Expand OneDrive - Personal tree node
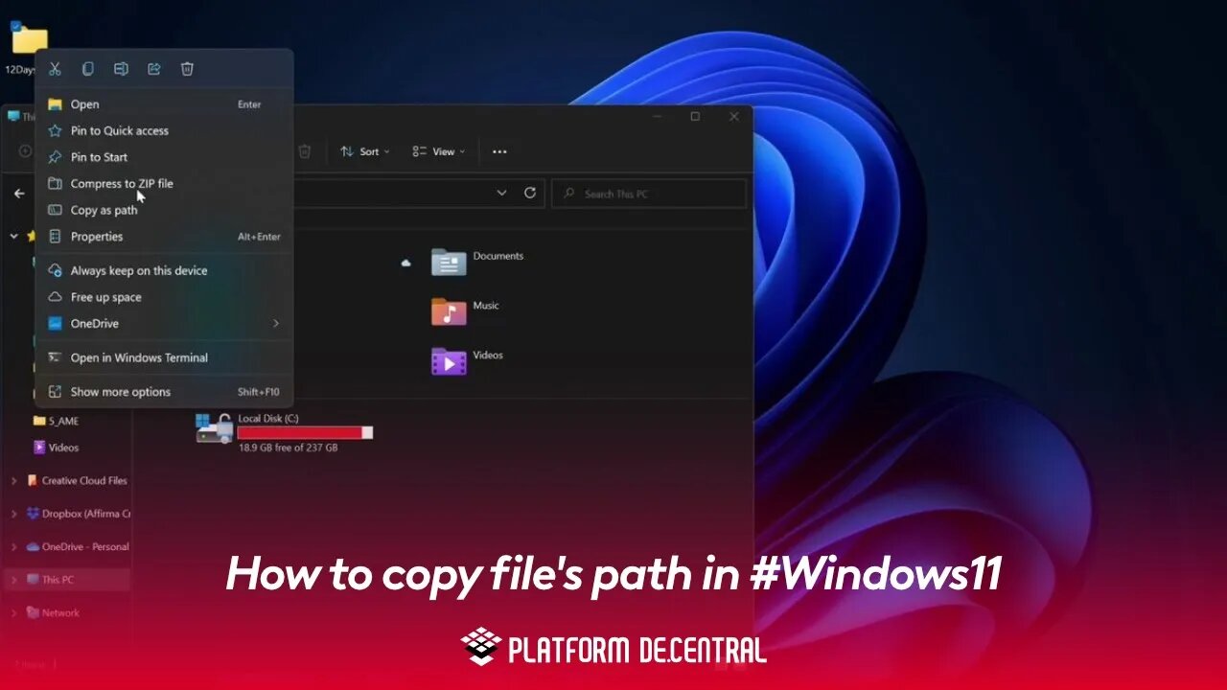This screenshot has height=690, width=1227. click(x=13, y=547)
